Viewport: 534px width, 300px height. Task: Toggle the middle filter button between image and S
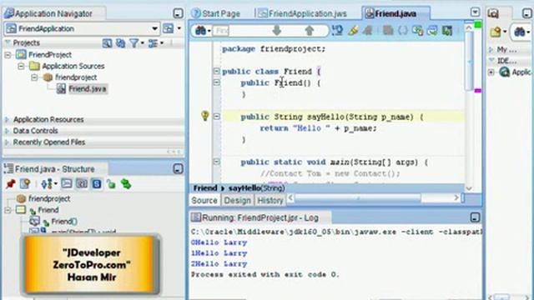[82, 184]
